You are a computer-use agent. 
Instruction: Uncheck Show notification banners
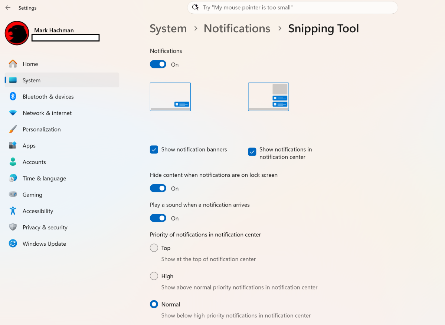154,149
